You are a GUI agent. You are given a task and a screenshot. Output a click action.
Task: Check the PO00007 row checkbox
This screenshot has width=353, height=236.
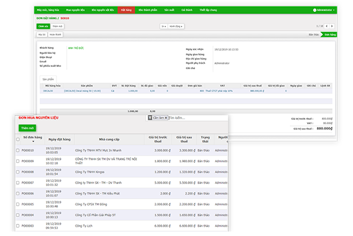tap(18, 182)
